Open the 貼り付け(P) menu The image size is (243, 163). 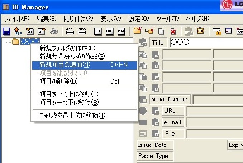78,19
